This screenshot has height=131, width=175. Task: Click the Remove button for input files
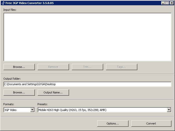click(x=53, y=67)
